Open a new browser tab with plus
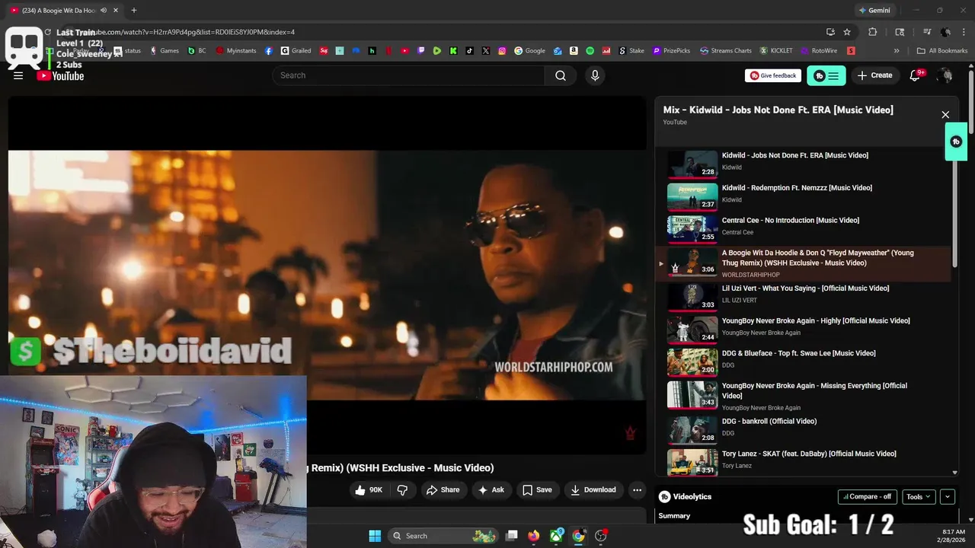 [133, 10]
